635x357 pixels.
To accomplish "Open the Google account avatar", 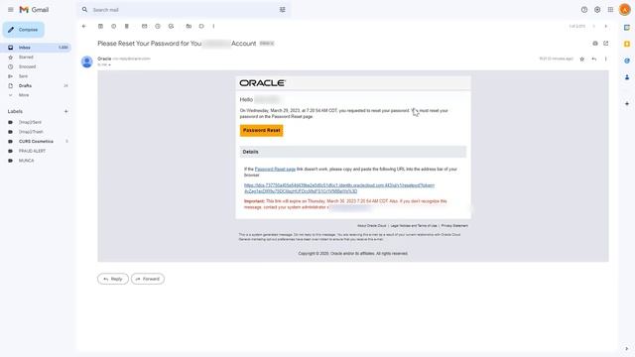I will 624,10.
